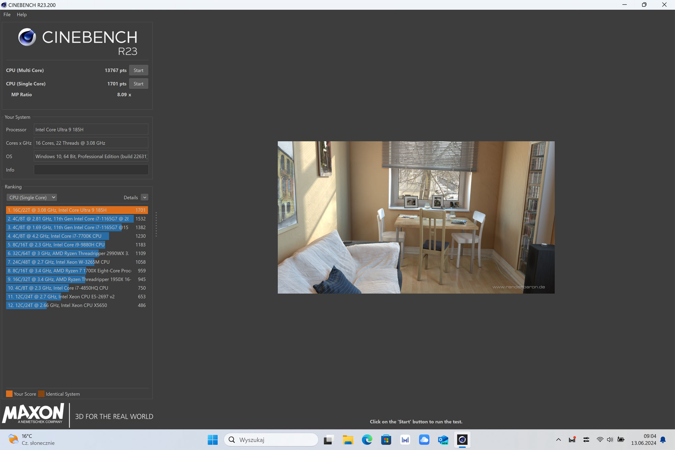Open File Explorer from the taskbar
Viewport: 675px width, 450px height.
click(348, 440)
